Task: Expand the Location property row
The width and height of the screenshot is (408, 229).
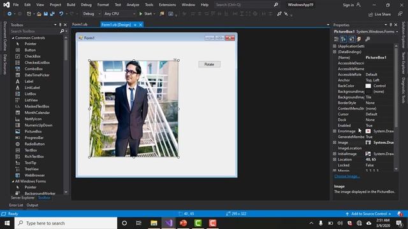Action: pyautogui.click(x=335, y=160)
